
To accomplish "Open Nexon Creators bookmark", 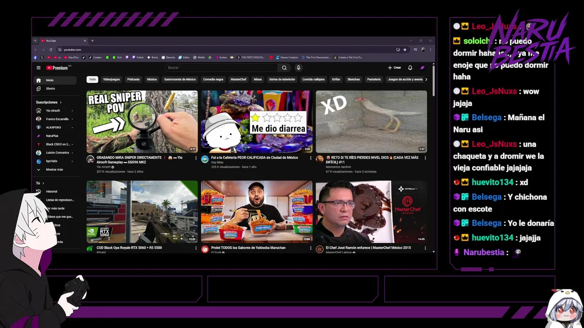I will [x=287, y=57].
